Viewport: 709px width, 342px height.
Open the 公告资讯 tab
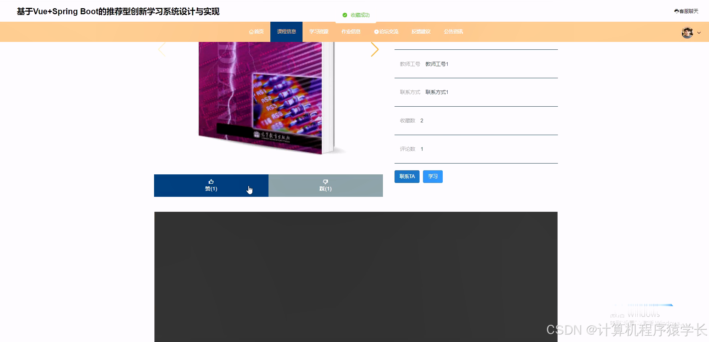[x=453, y=31]
